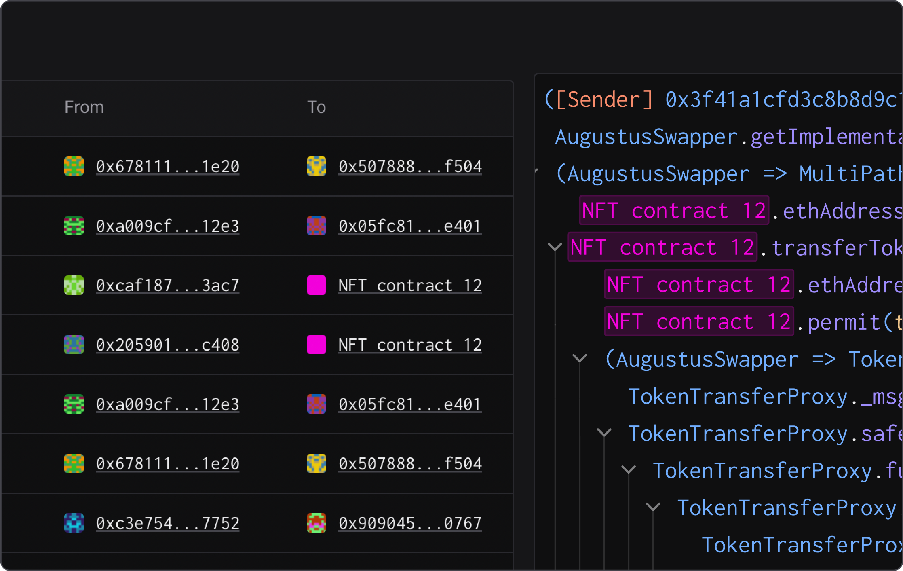Open NFT contract 12 link in fourth row
The image size is (903, 571).
click(410, 345)
